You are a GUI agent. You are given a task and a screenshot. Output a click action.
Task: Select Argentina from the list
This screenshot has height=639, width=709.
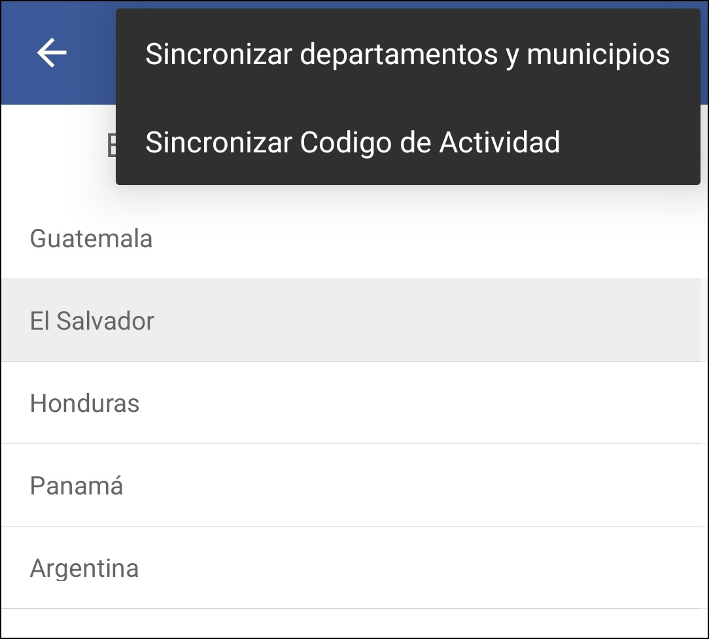tap(84, 568)
